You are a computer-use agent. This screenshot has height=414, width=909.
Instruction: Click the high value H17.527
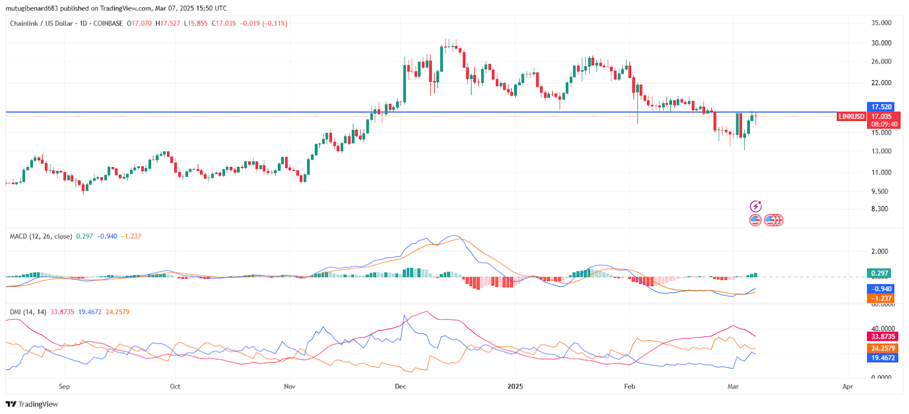click(x=168, y=23)
